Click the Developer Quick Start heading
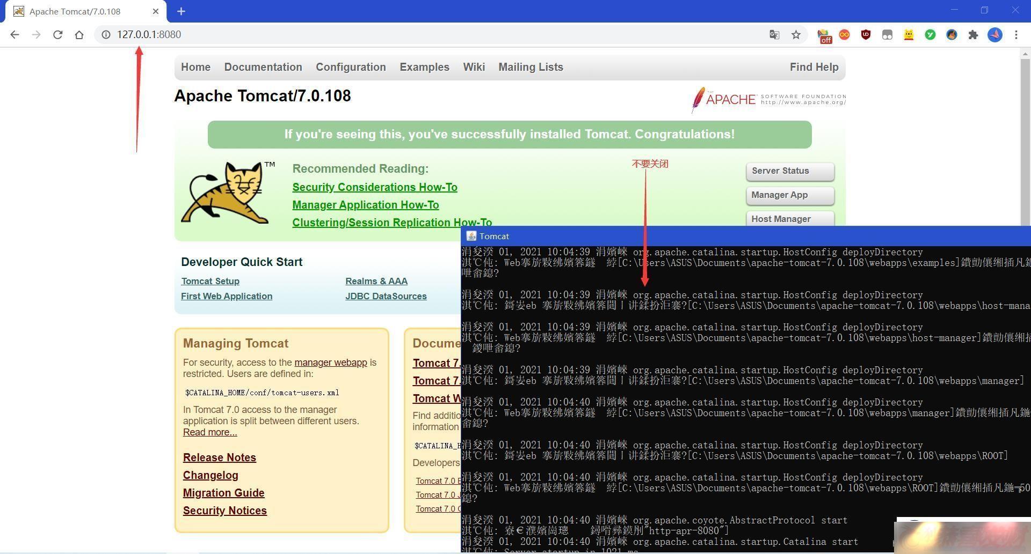 pos(242,262)
